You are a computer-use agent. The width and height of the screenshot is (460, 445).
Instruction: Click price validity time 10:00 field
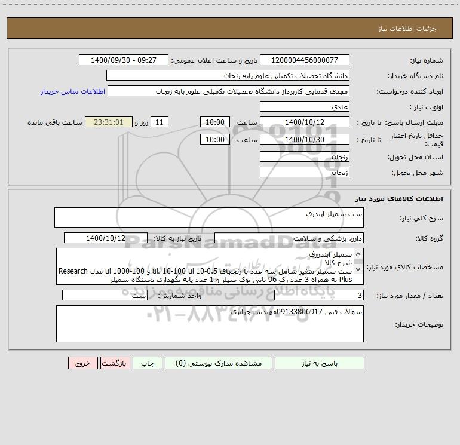click(214, 139)
